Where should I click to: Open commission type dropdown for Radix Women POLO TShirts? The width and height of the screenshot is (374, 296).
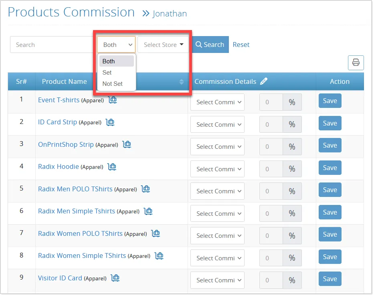[x=217, y=235]
